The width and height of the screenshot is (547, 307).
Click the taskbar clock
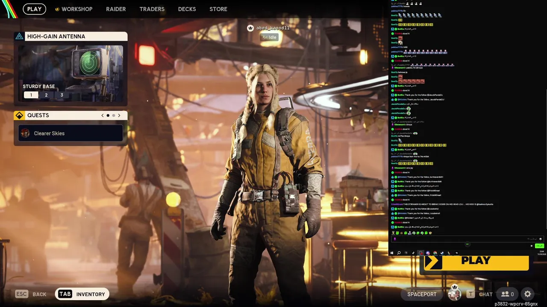(x=543, y=253)
